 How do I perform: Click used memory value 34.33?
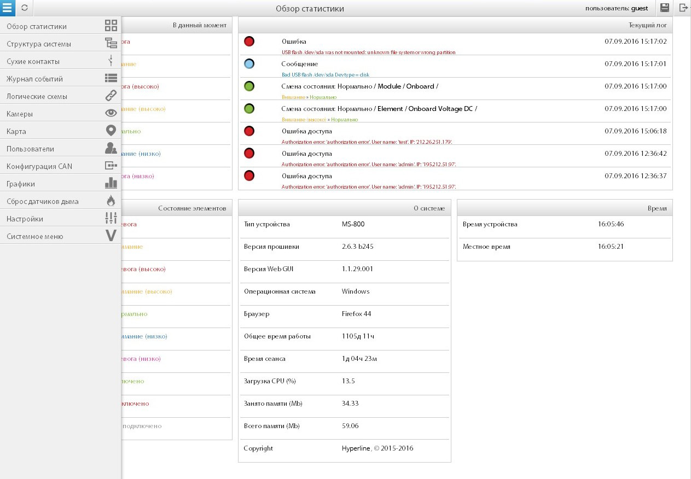[350, 404]
